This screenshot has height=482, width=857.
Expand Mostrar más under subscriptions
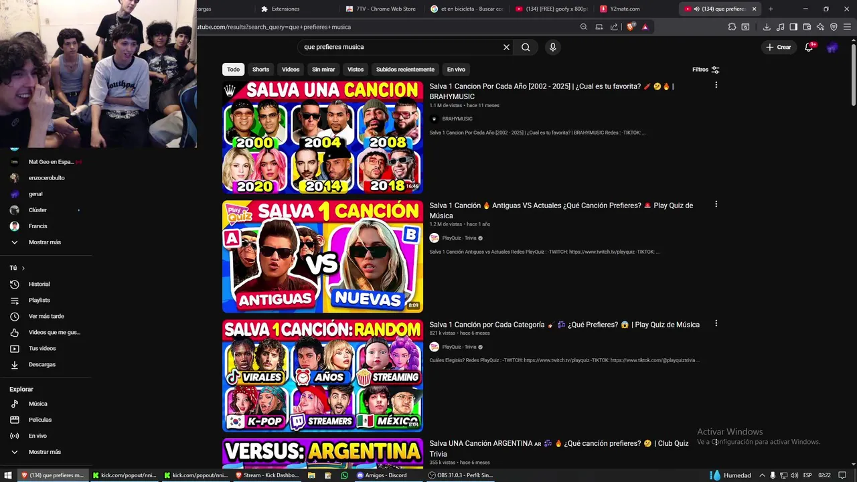pyautogui.click(x=46, y=242)
